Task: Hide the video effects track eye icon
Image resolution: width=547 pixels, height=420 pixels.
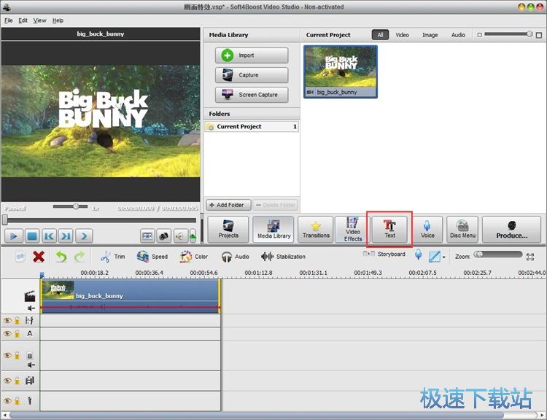Action: (7, 320)
